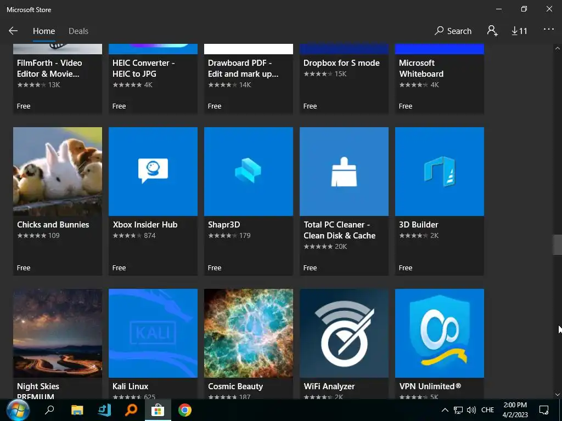Switch to the Deals tab
This screenshot has height=421, width=562.
(78, 31)
